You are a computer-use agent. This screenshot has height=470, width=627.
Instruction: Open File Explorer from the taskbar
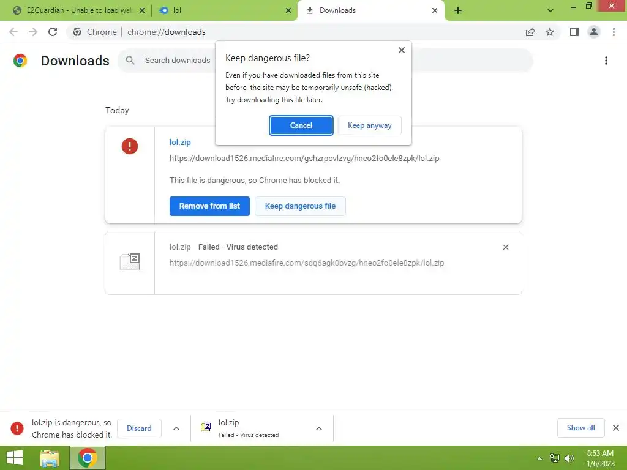tap(50, 458)
